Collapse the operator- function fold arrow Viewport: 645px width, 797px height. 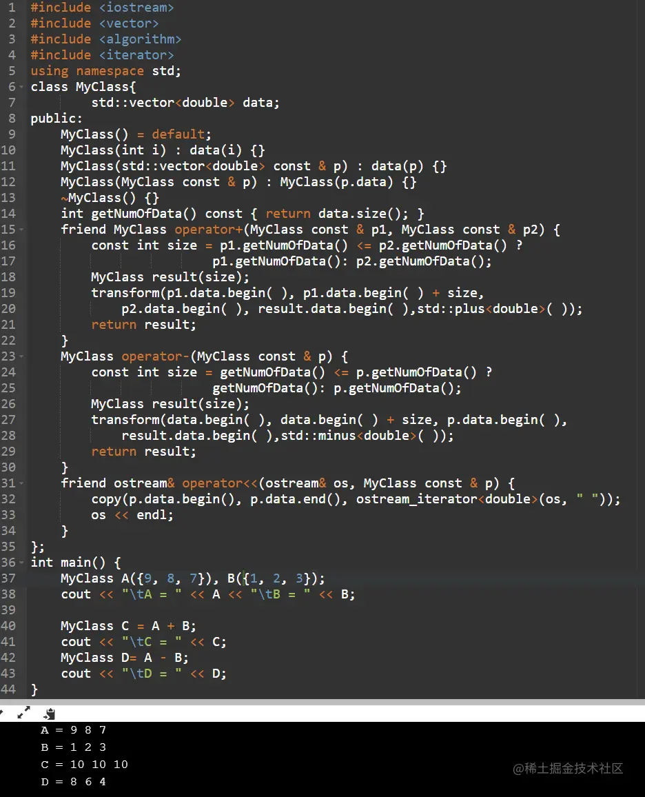click(21, 356)
